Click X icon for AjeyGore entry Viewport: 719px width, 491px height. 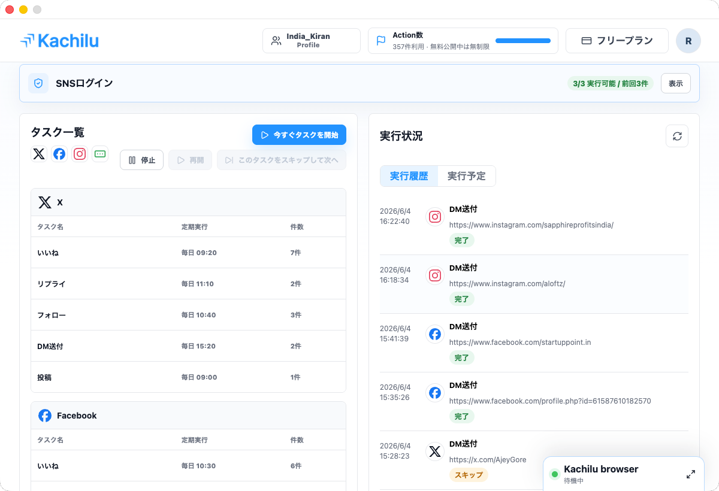[435, 451]
